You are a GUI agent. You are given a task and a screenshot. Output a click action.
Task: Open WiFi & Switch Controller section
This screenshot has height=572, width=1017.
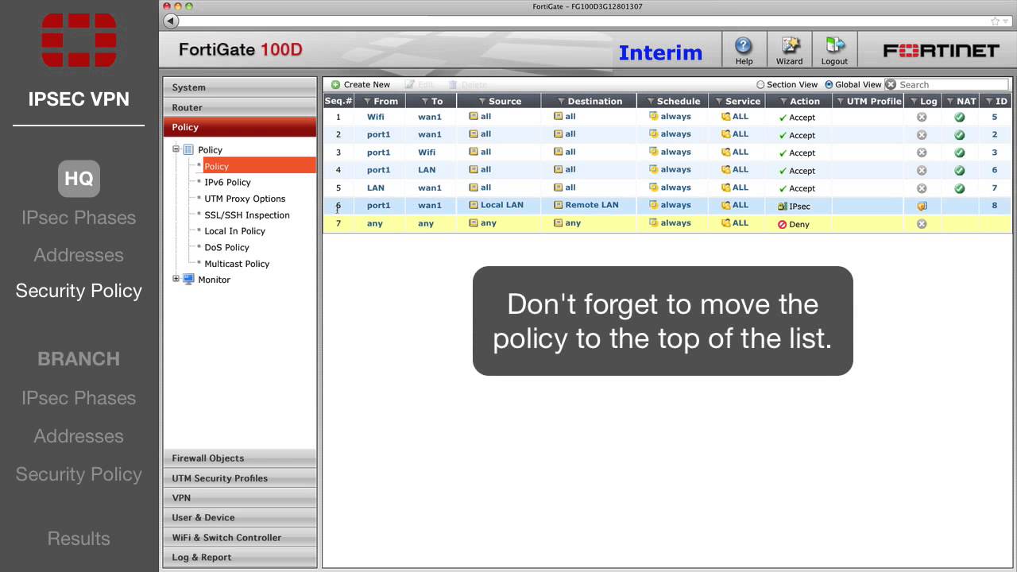coord(239,537)
